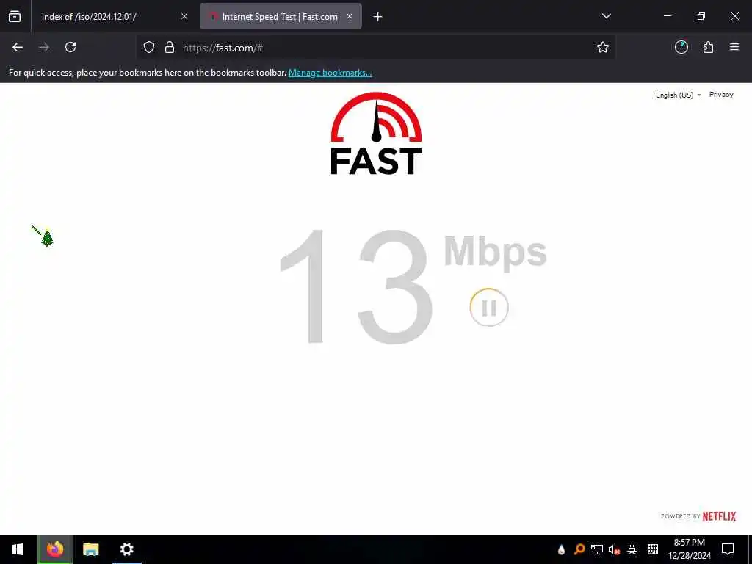Viewport: 752px width, 564px height.
Task: Toggle the muted volume icon in system tray
Action: [x=614, y=549]
